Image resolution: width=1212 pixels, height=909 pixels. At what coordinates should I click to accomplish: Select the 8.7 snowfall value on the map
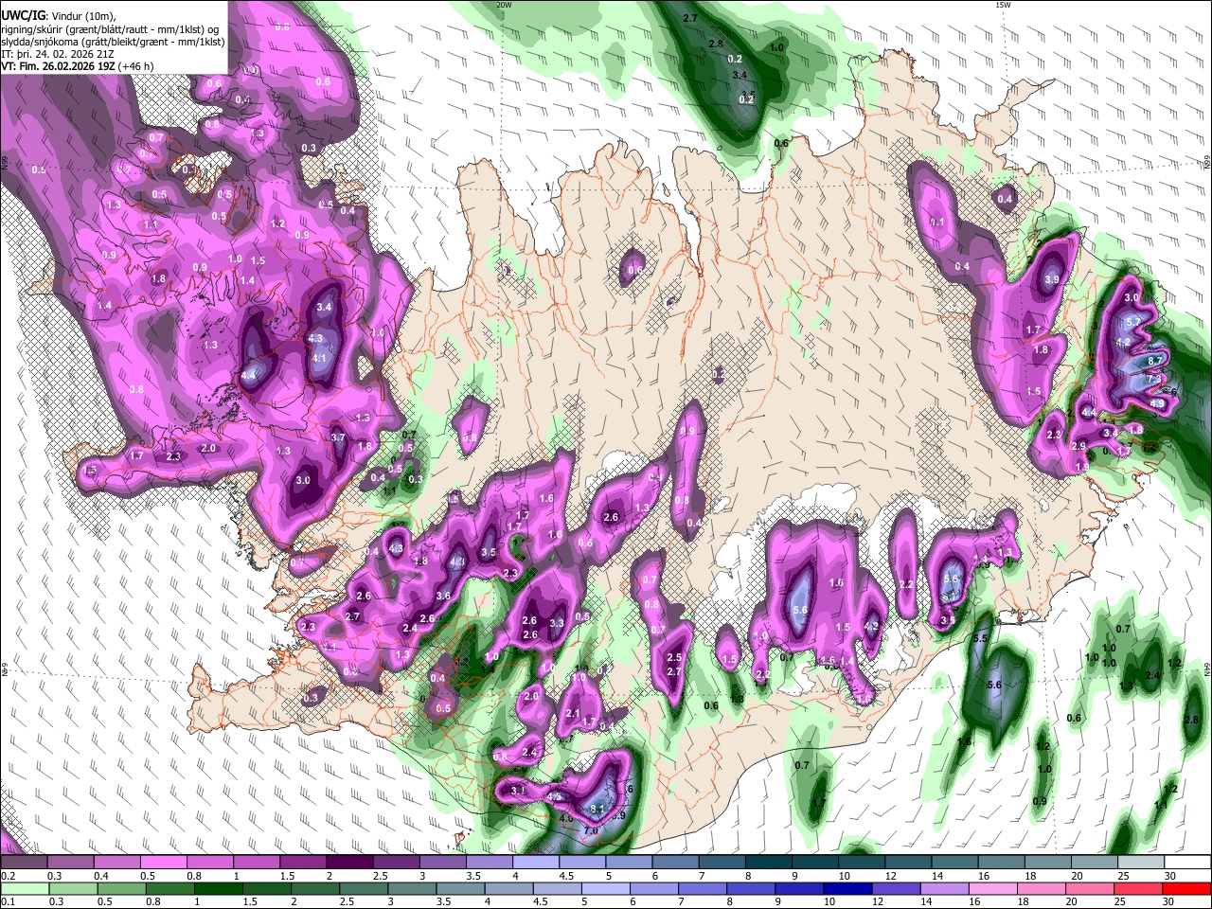[1155, 362]
